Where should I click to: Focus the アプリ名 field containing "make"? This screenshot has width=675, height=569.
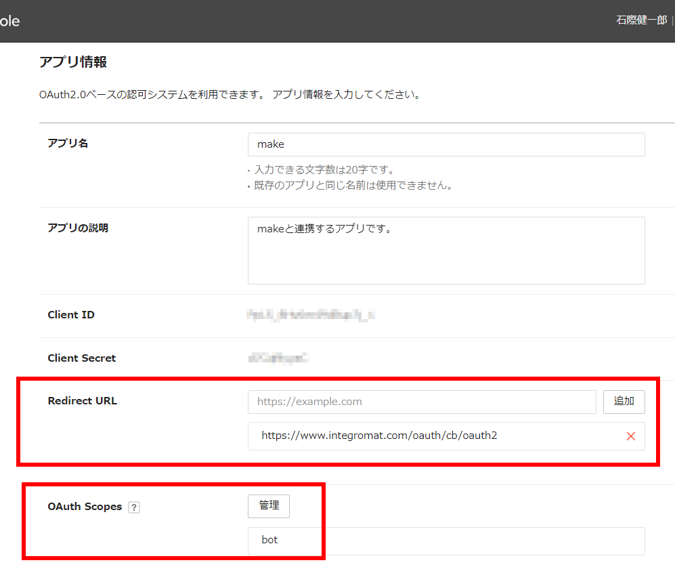point(445,144)
